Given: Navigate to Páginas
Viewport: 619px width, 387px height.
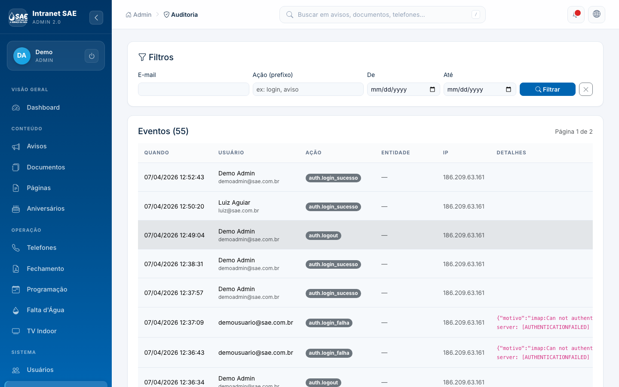Looking at the screenshot, I should (x=56, y=188).
